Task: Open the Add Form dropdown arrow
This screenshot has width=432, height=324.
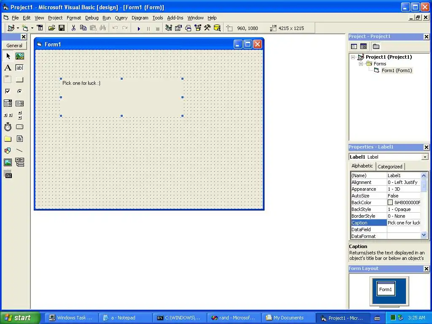Action: pyautogui.click(x=32, y=28)
